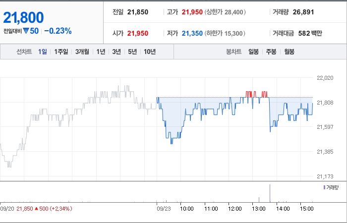Click the 전일 value 21,850
Viewport: 347px width, 223px height.
138,12
